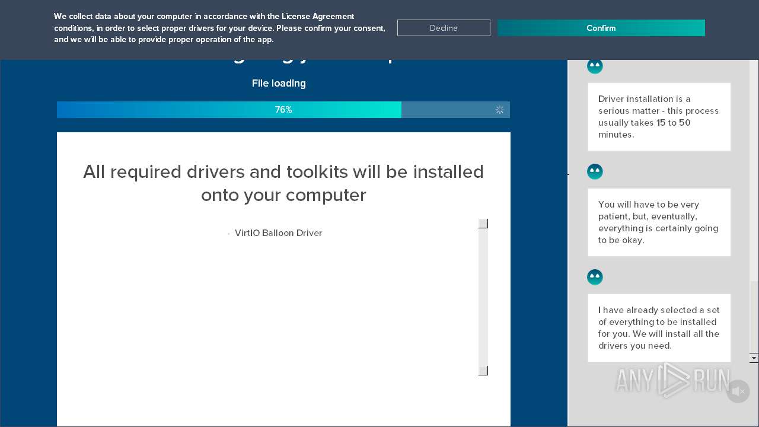
Task: Confirm consent to data collection
Action: [601, 28]
